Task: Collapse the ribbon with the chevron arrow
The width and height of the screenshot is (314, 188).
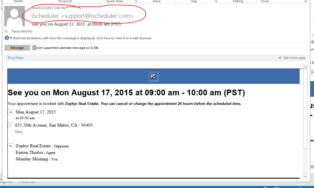Action: 306,1
